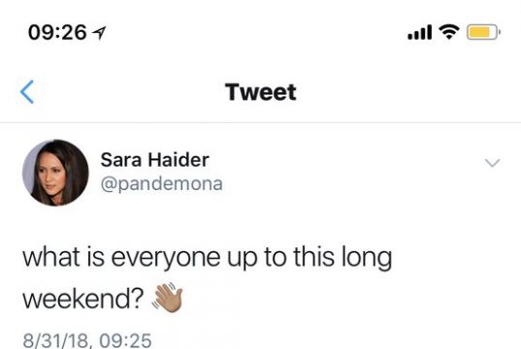
Task: Tap the cellular signal bars icon
Action: click(x=420, y=32)
